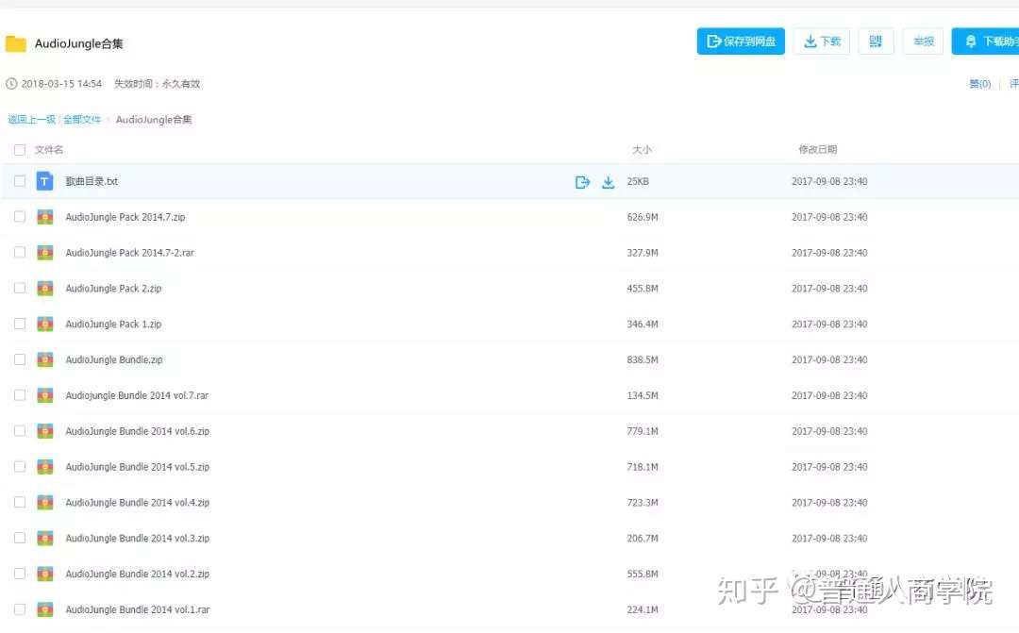Click file name AudioJungle Bundle 2014 vol.3.zip
Image resolution: width=1019 pixels, height=633 pixels.
coord(137,539)
